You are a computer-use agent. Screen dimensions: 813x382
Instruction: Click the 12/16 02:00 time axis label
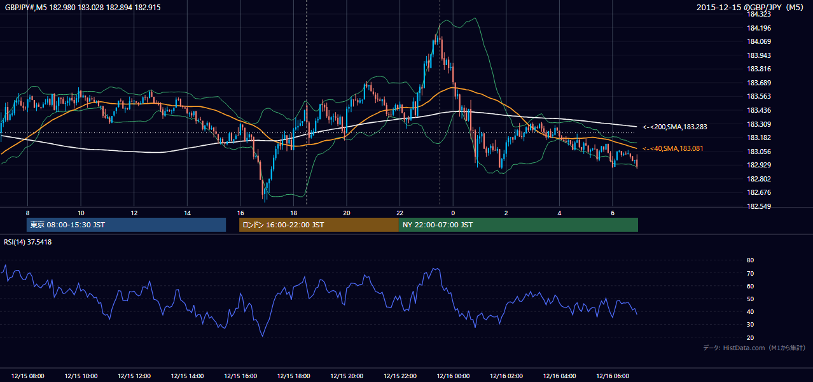coord(506,376)
